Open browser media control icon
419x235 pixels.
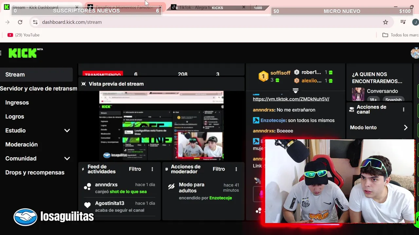[403, 22]
